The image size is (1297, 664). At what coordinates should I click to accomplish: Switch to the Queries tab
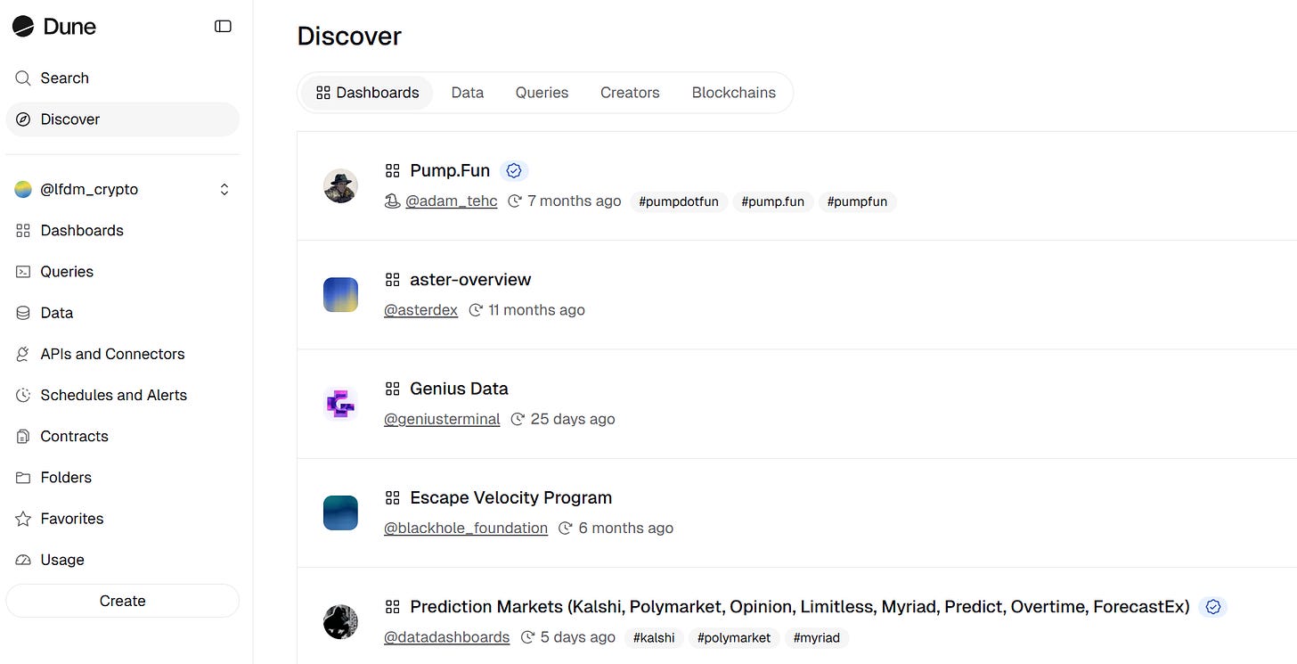(542, 93)
